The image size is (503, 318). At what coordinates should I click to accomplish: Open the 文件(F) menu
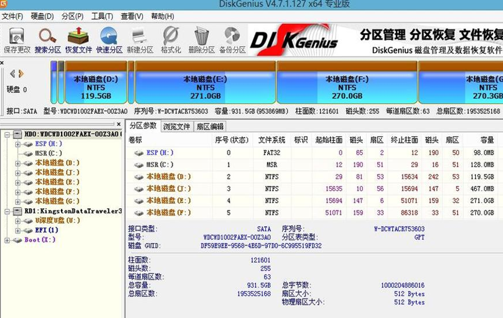click(12, 16)
